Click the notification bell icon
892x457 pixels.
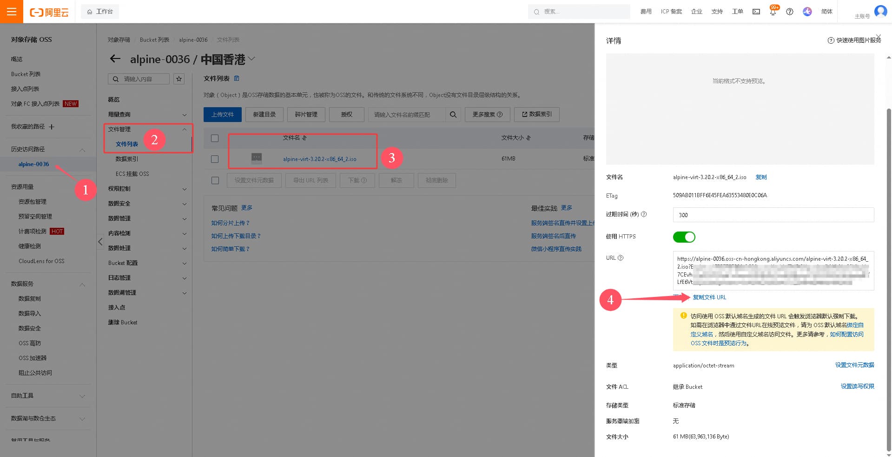click(x=773, y=12)
